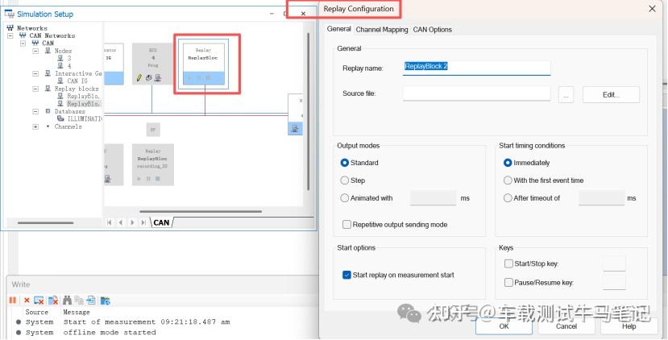Screen dimensions: 668x340
Task: Choose After timeout of option
Action: [x=508, y=198]
